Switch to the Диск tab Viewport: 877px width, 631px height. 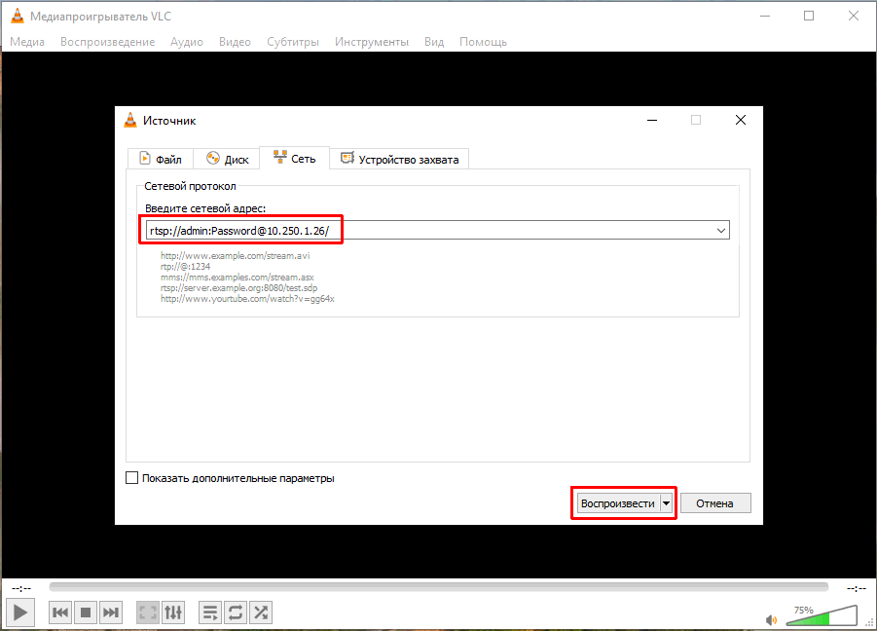227,159
